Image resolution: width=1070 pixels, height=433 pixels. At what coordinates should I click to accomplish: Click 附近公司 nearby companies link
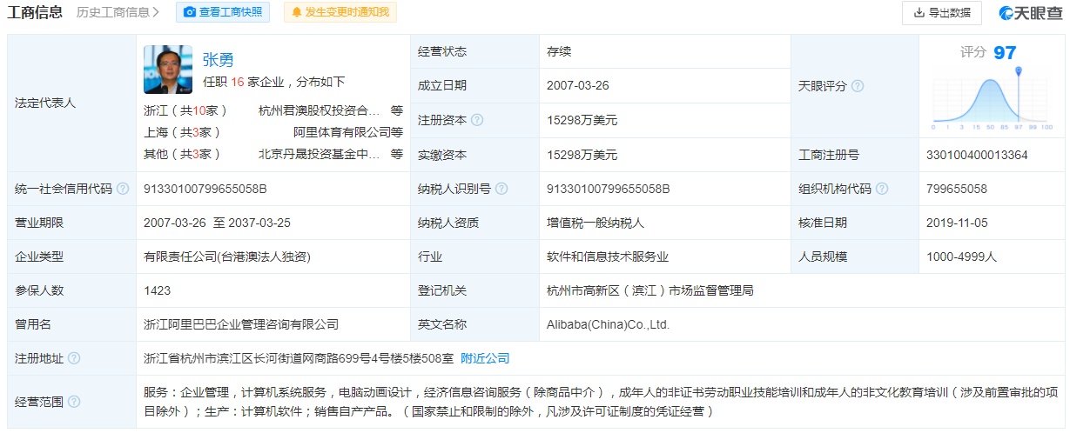(485, 358)
